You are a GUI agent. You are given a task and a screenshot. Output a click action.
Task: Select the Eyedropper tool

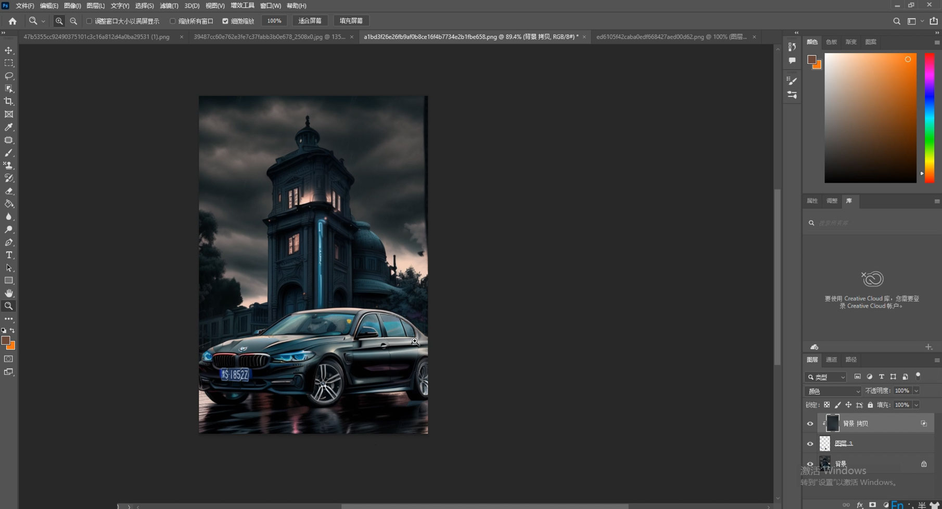click(9, 127)
